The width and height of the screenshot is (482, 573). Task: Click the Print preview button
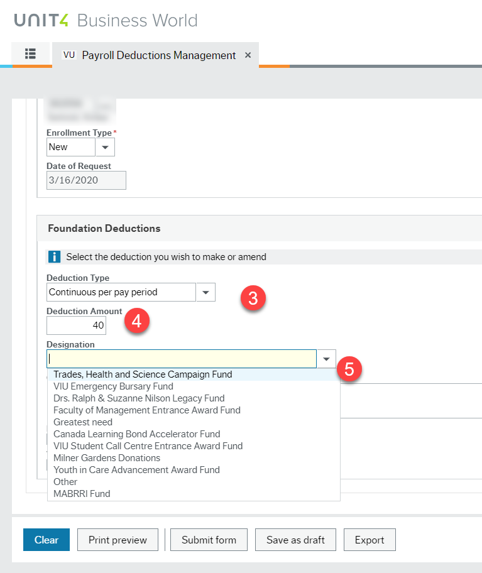pos(118,540)
